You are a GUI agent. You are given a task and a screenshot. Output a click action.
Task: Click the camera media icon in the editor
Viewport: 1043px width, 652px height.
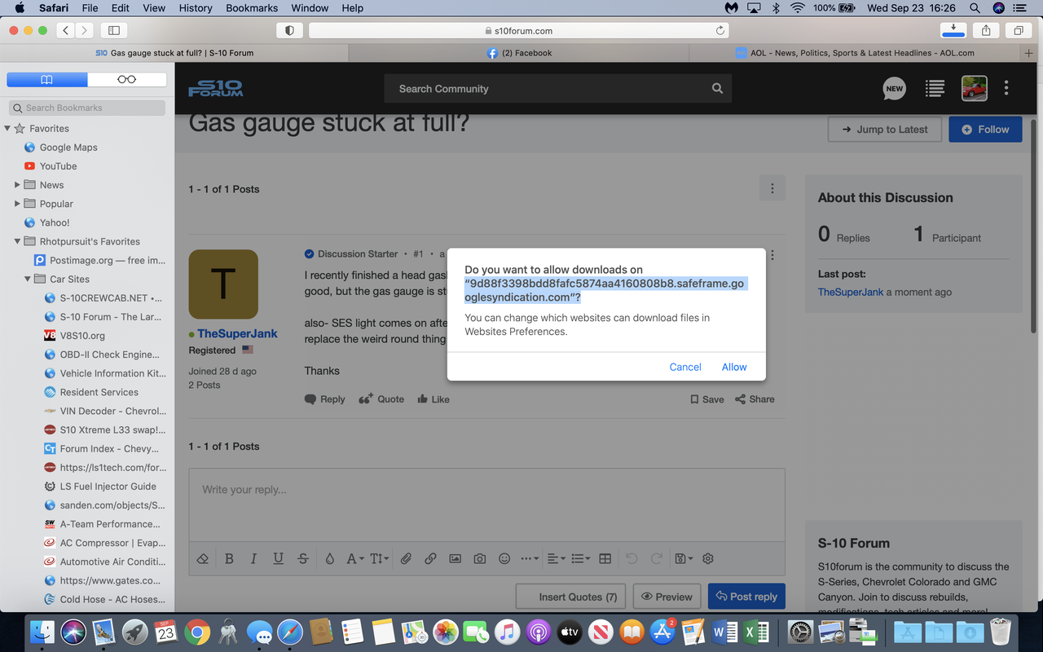pos(480,558)
